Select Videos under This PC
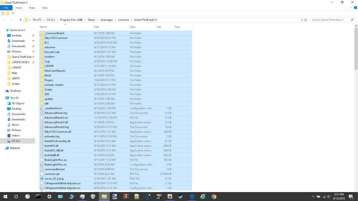Viewport: 358px width, 201px height. coord(15,135)
